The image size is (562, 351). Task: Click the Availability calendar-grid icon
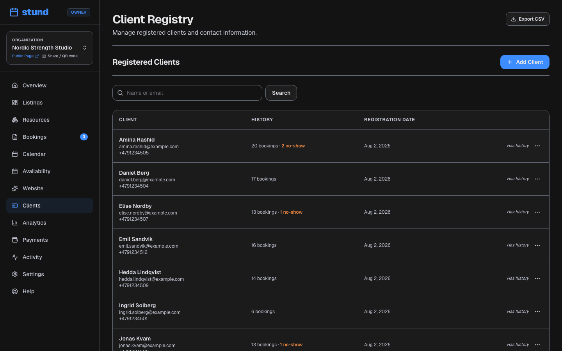(15, 171)
